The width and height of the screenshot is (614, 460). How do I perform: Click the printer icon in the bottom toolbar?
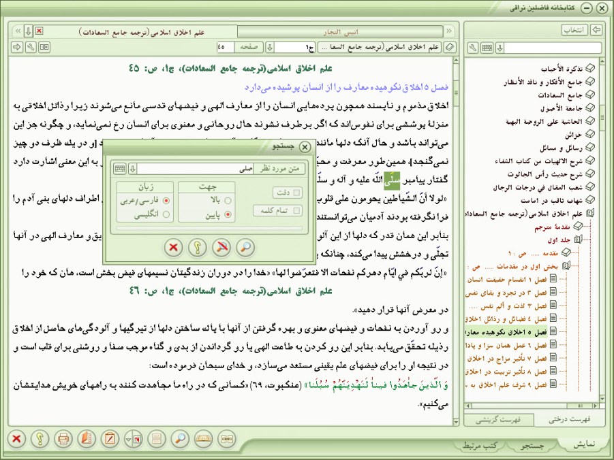click(x=63, y=438)
